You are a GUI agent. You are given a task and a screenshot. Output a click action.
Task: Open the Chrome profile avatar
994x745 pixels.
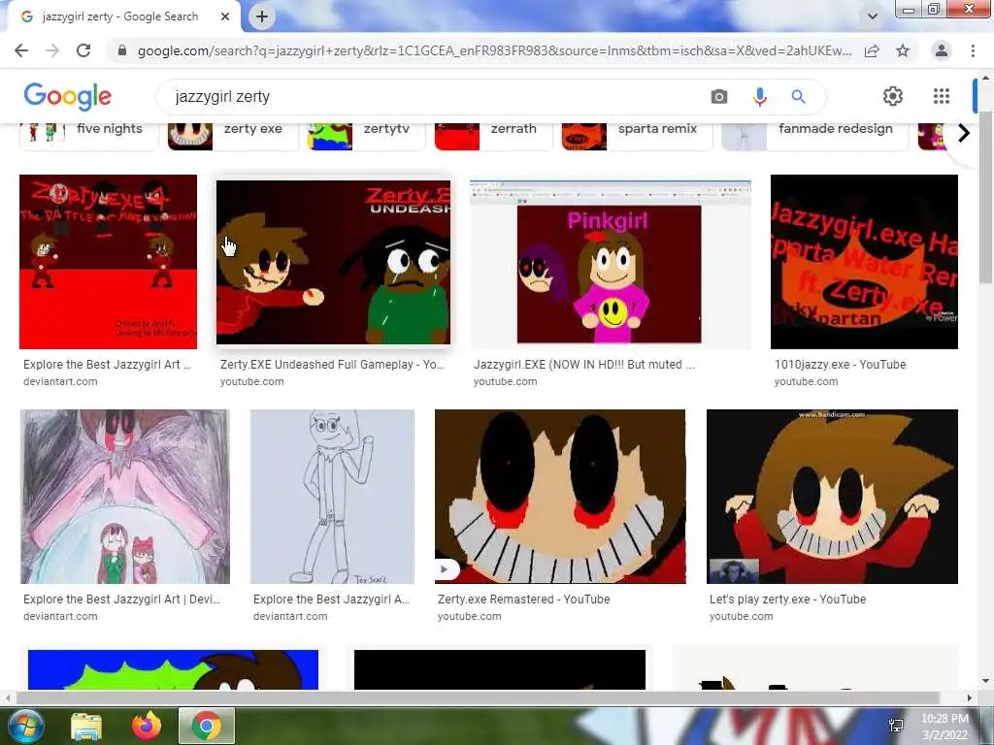tap(942, 50)
